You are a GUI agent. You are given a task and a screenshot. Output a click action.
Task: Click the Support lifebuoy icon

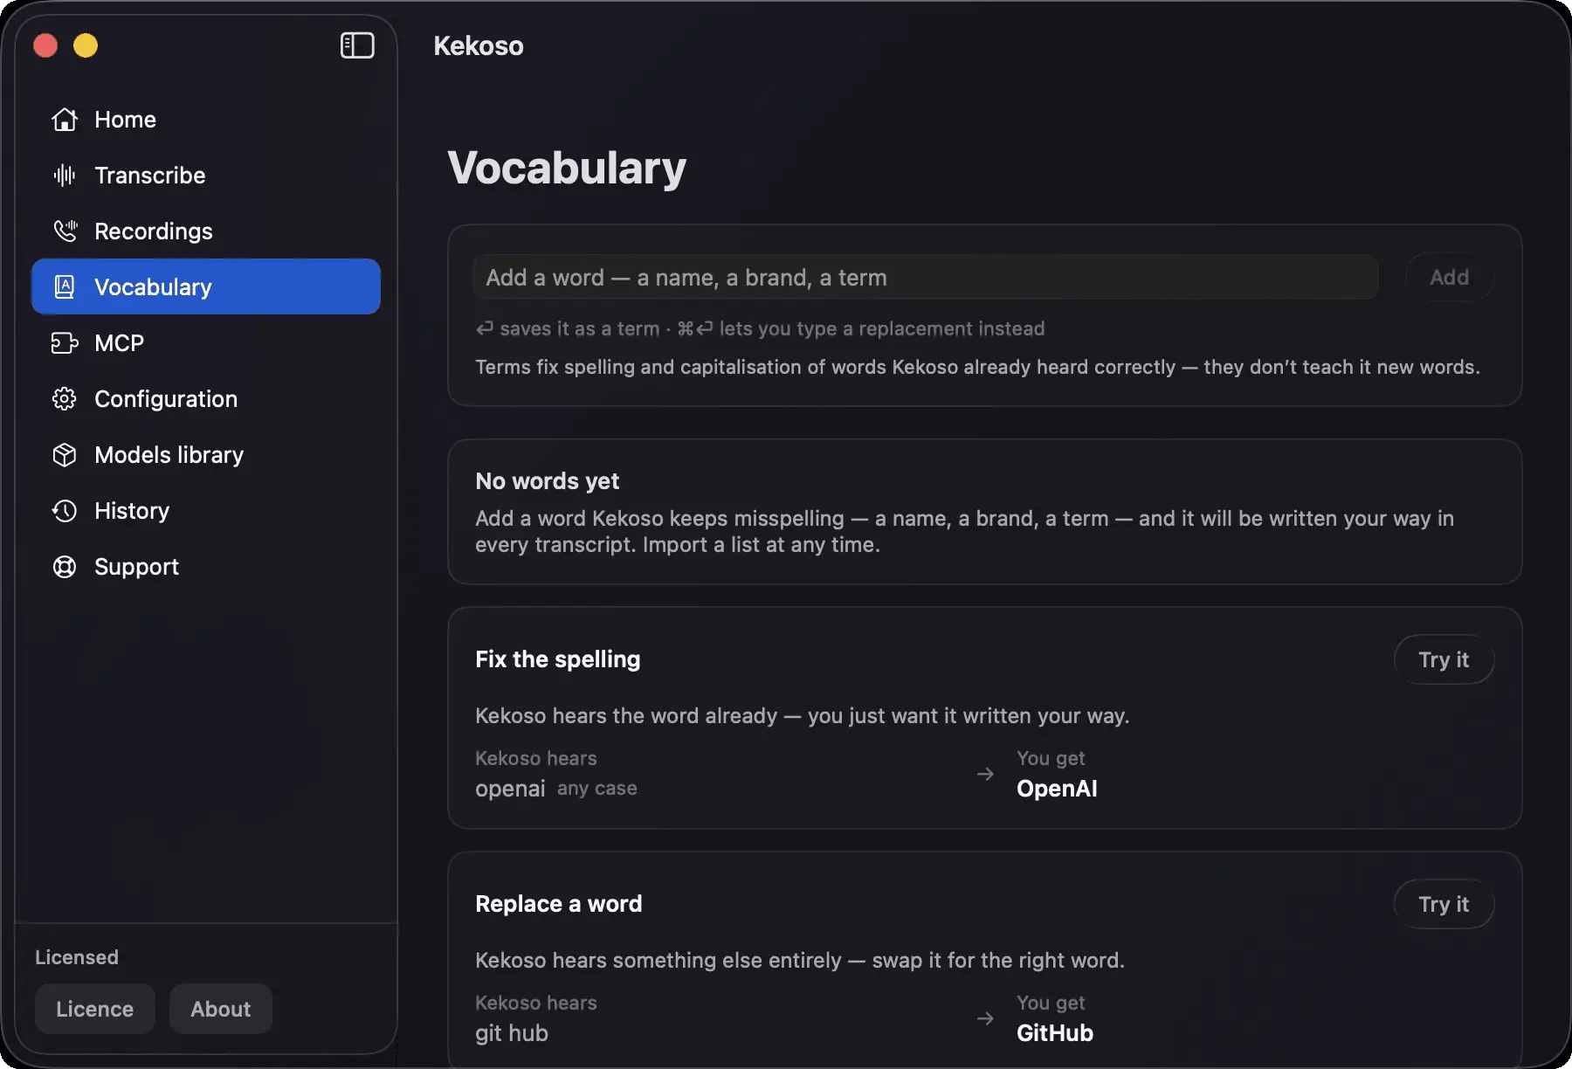coord(65,567)
